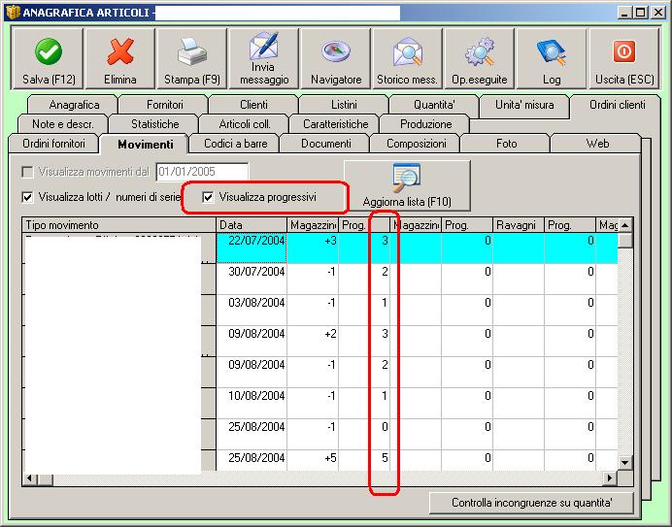Click Controlla incongruenze su quantita' button
The width and height of the screenshot is (672, 527).
(x=531, y=503)
